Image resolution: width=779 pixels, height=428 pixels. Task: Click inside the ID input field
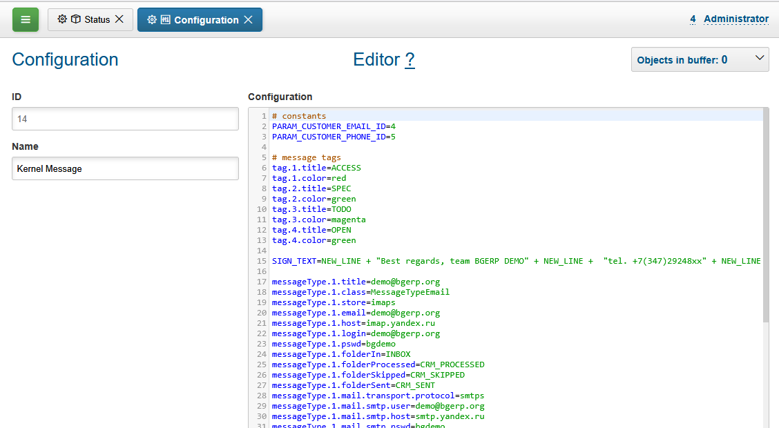125,119
